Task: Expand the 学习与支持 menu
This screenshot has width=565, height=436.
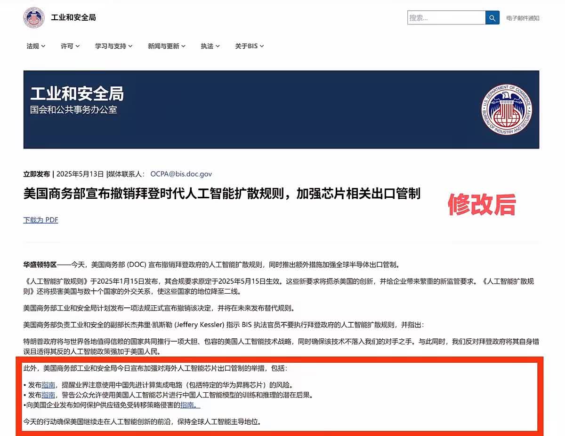Action: coord(113,46)
